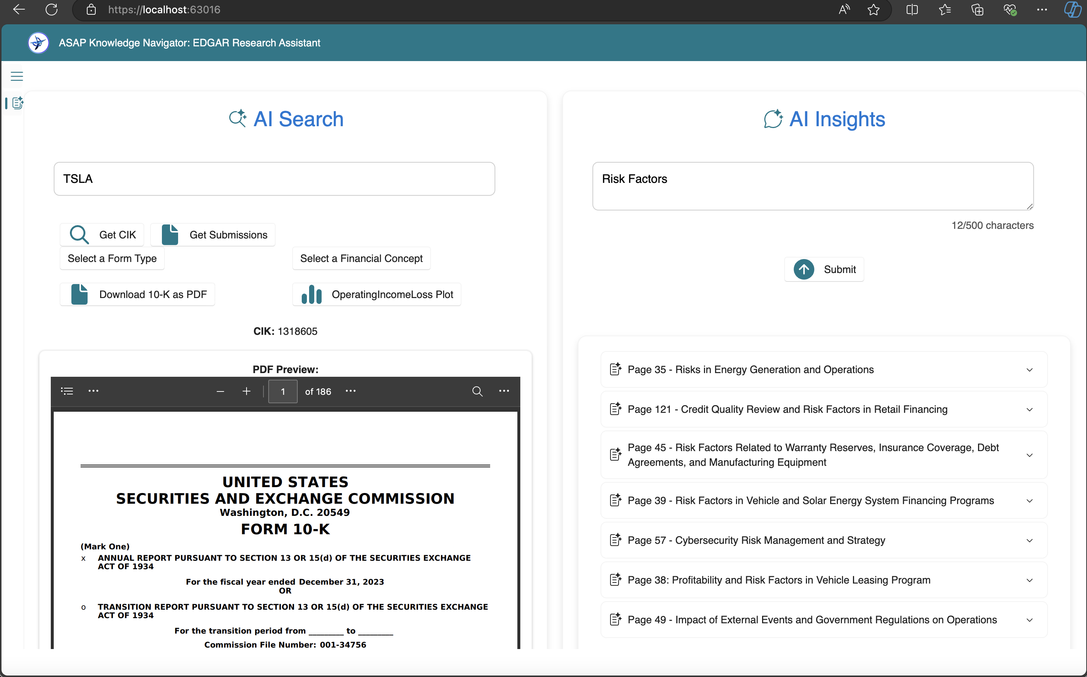Open the hamburger navigation menu

[17, 77]
